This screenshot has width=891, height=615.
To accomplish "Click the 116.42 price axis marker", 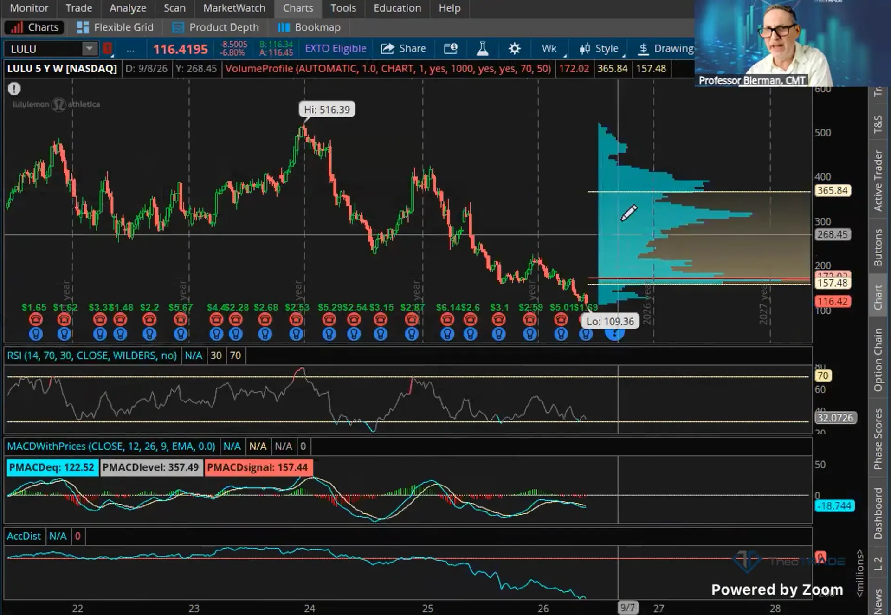I will 833,301.
